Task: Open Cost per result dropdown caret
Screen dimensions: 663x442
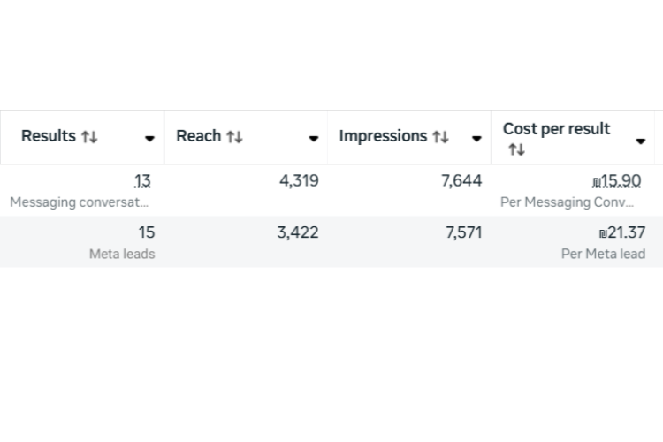Action: [641, 141]
